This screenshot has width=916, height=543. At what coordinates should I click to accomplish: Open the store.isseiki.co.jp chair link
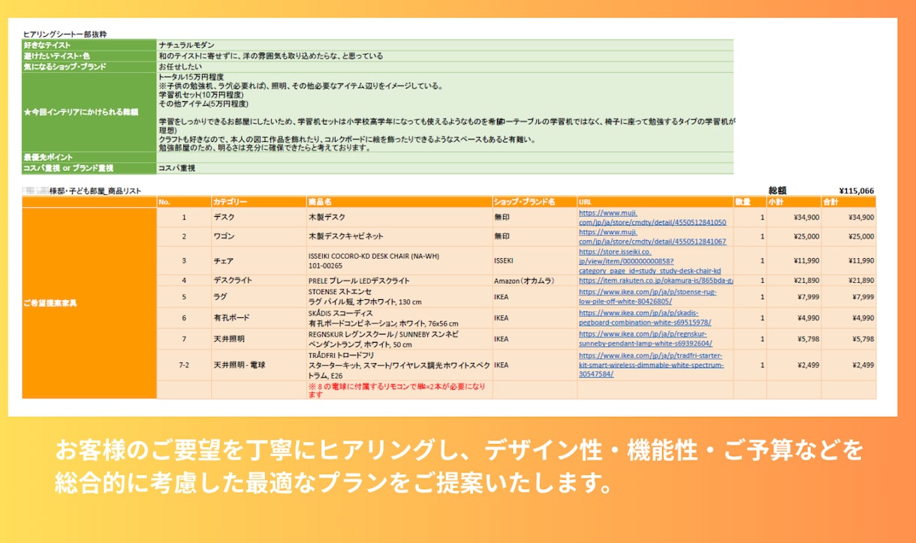coord(650,261)
